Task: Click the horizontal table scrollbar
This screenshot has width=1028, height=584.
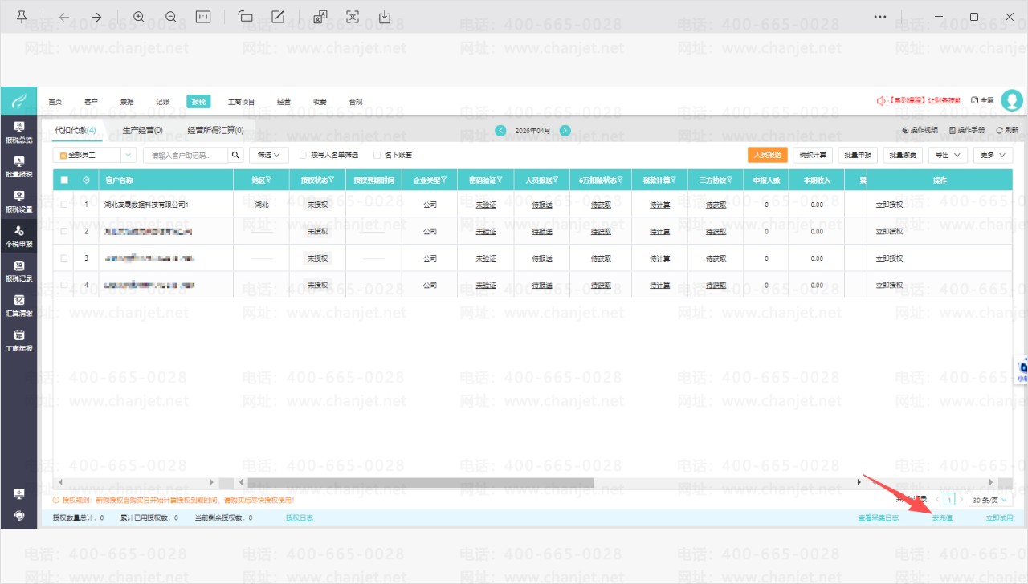Action: (421, 482)
